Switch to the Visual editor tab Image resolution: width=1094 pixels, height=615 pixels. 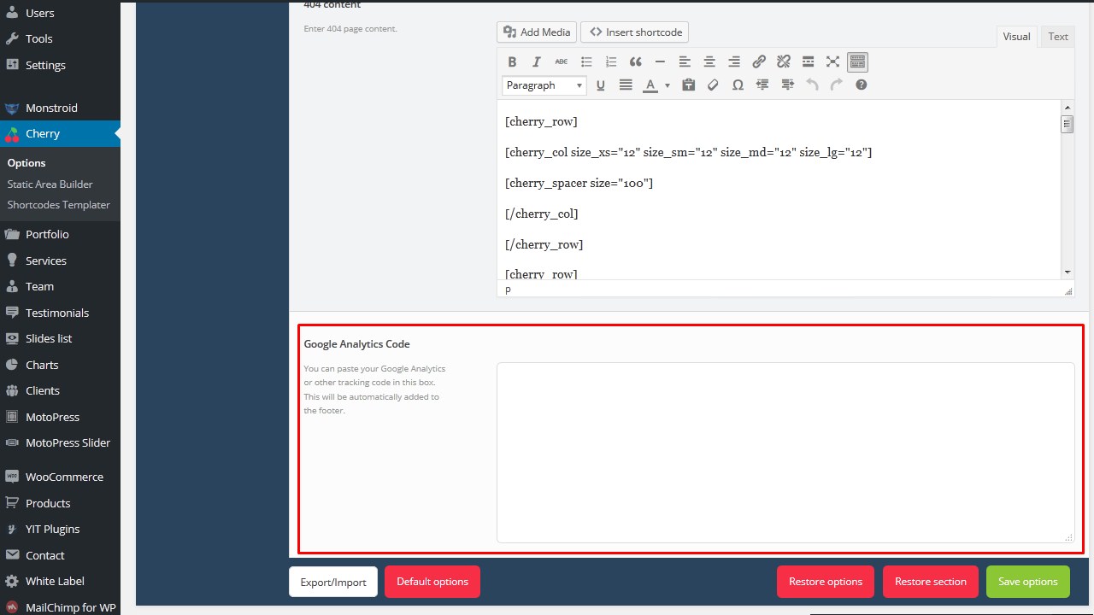[1016, 36]
